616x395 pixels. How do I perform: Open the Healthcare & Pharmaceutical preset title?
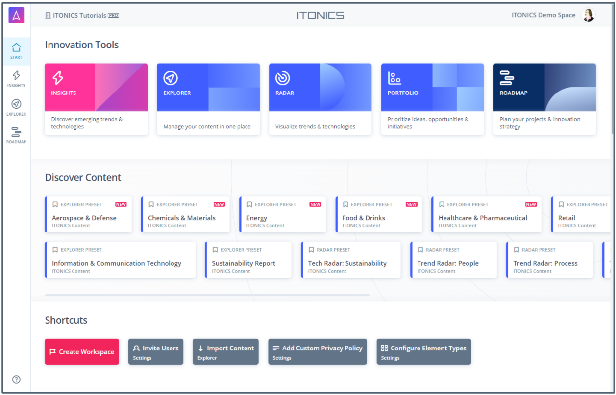coord(483,218)
